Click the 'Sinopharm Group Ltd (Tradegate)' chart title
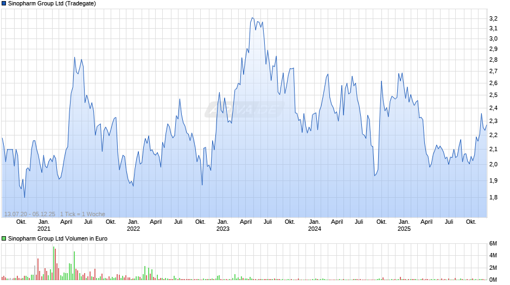This screenshot has height=285, width=510. click(52, 4)
